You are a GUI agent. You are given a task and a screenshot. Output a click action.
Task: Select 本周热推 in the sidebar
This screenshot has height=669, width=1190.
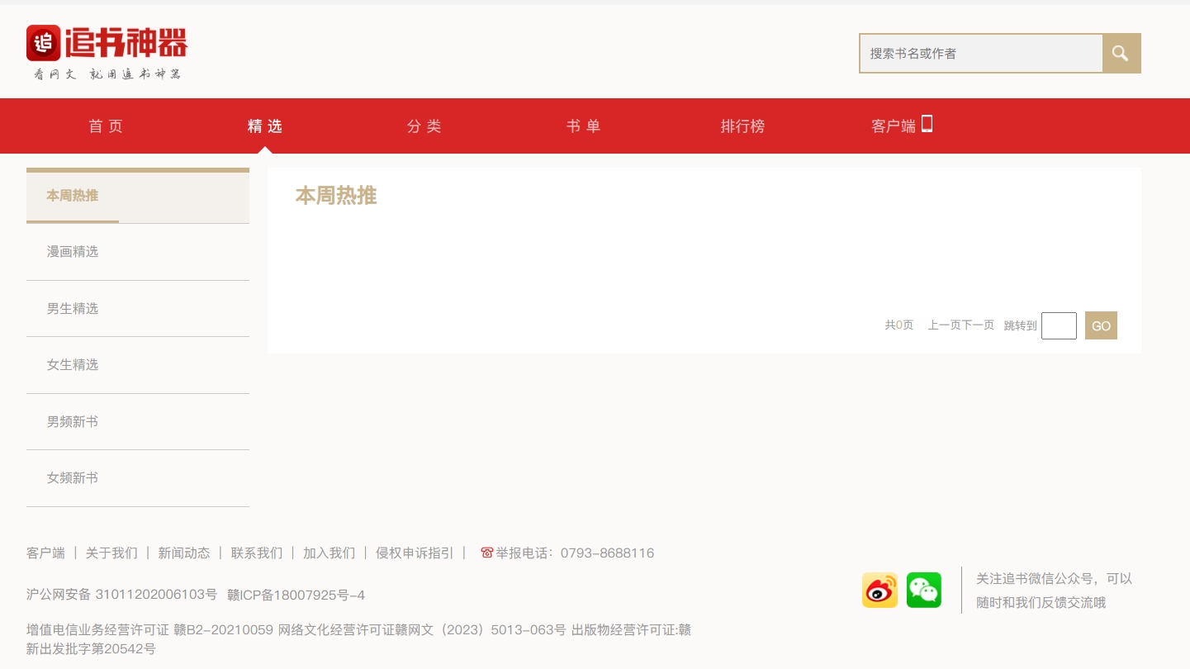click(x=138, y=196)
